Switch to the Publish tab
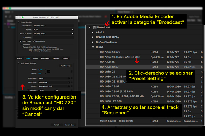This screenshot has height=136, width=205. [65, 58]
